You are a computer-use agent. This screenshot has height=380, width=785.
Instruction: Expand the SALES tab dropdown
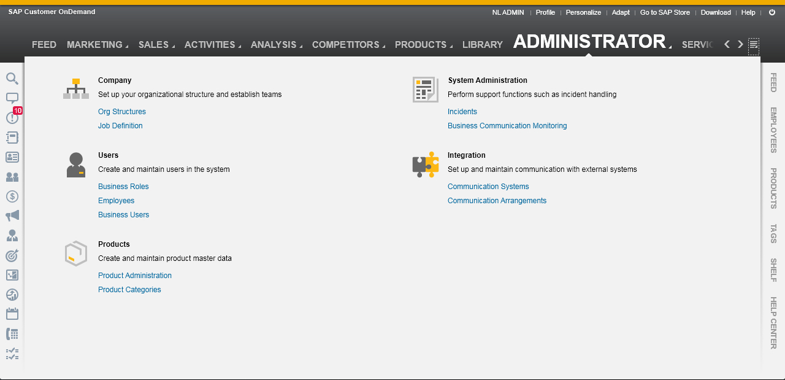(x=173, y=47)
